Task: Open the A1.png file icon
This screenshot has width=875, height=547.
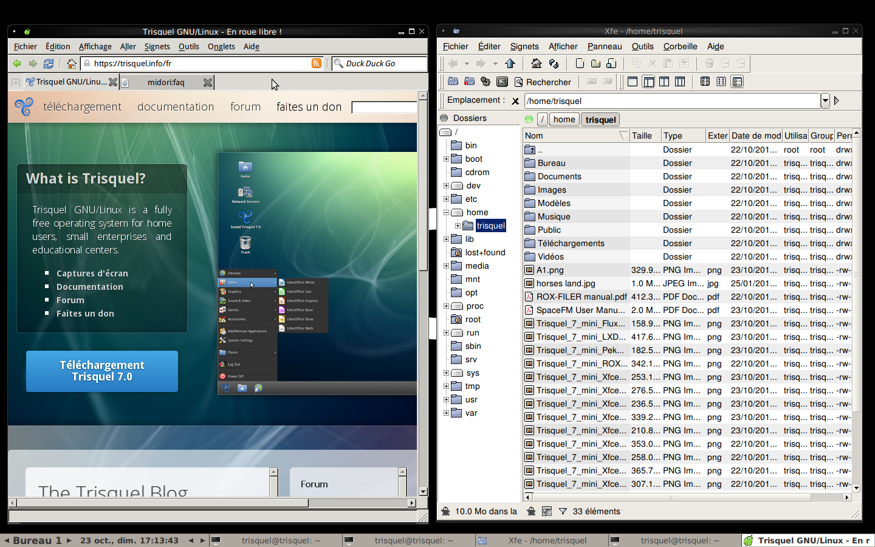Action: click(x=529, y=270)
